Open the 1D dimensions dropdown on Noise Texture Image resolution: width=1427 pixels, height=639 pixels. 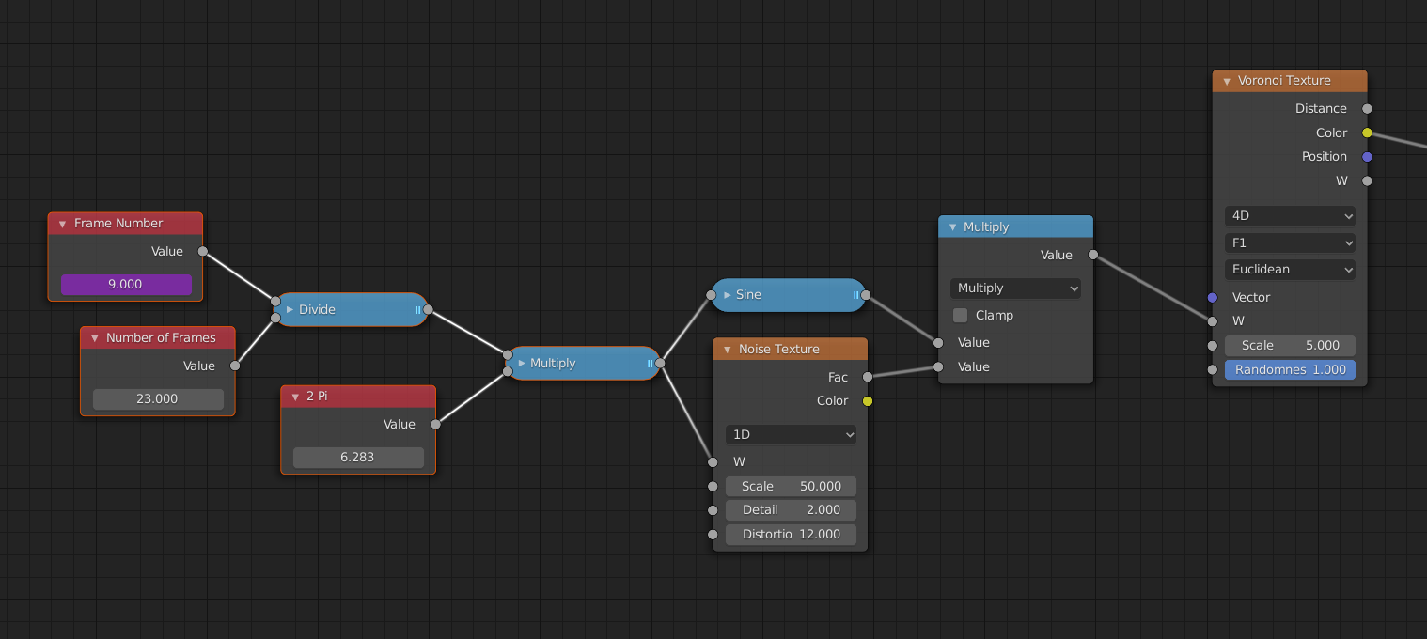tap(790, 434)
